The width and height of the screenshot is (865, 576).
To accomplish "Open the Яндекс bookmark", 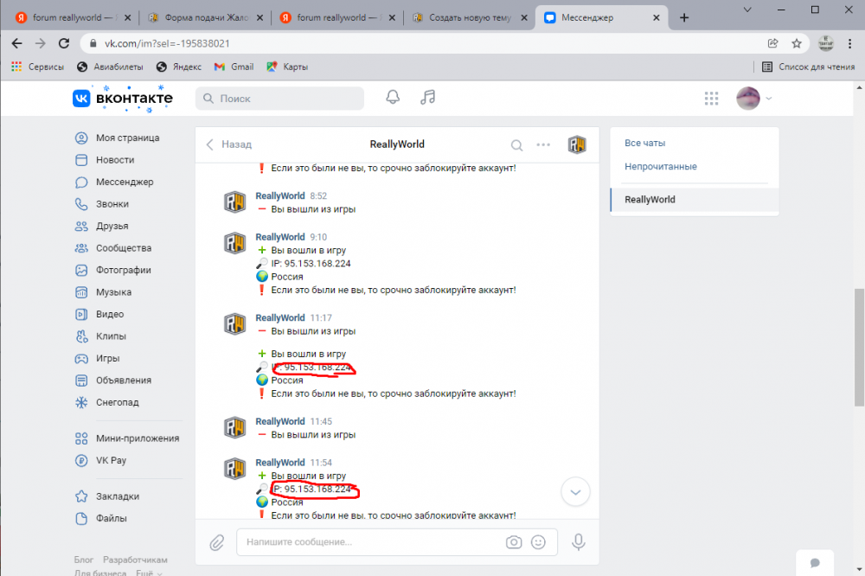I will pyautogui.click(x=179, y=67).
